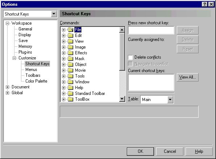Open the Table Main dropdown
The width and height of the screenshot is (216, 159).
170,99
